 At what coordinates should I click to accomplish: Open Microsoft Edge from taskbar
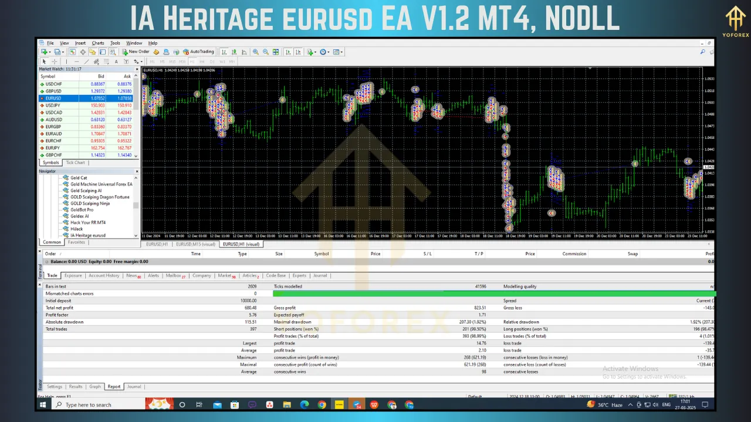coord(305,405)
